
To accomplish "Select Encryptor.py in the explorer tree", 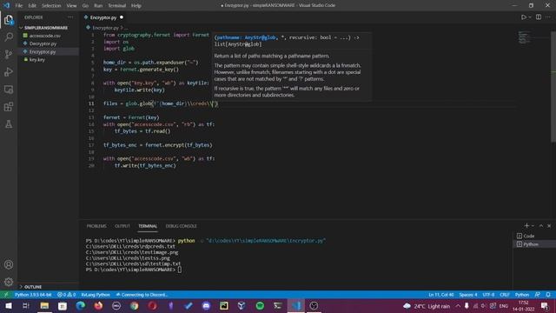I will pos(43,52).
